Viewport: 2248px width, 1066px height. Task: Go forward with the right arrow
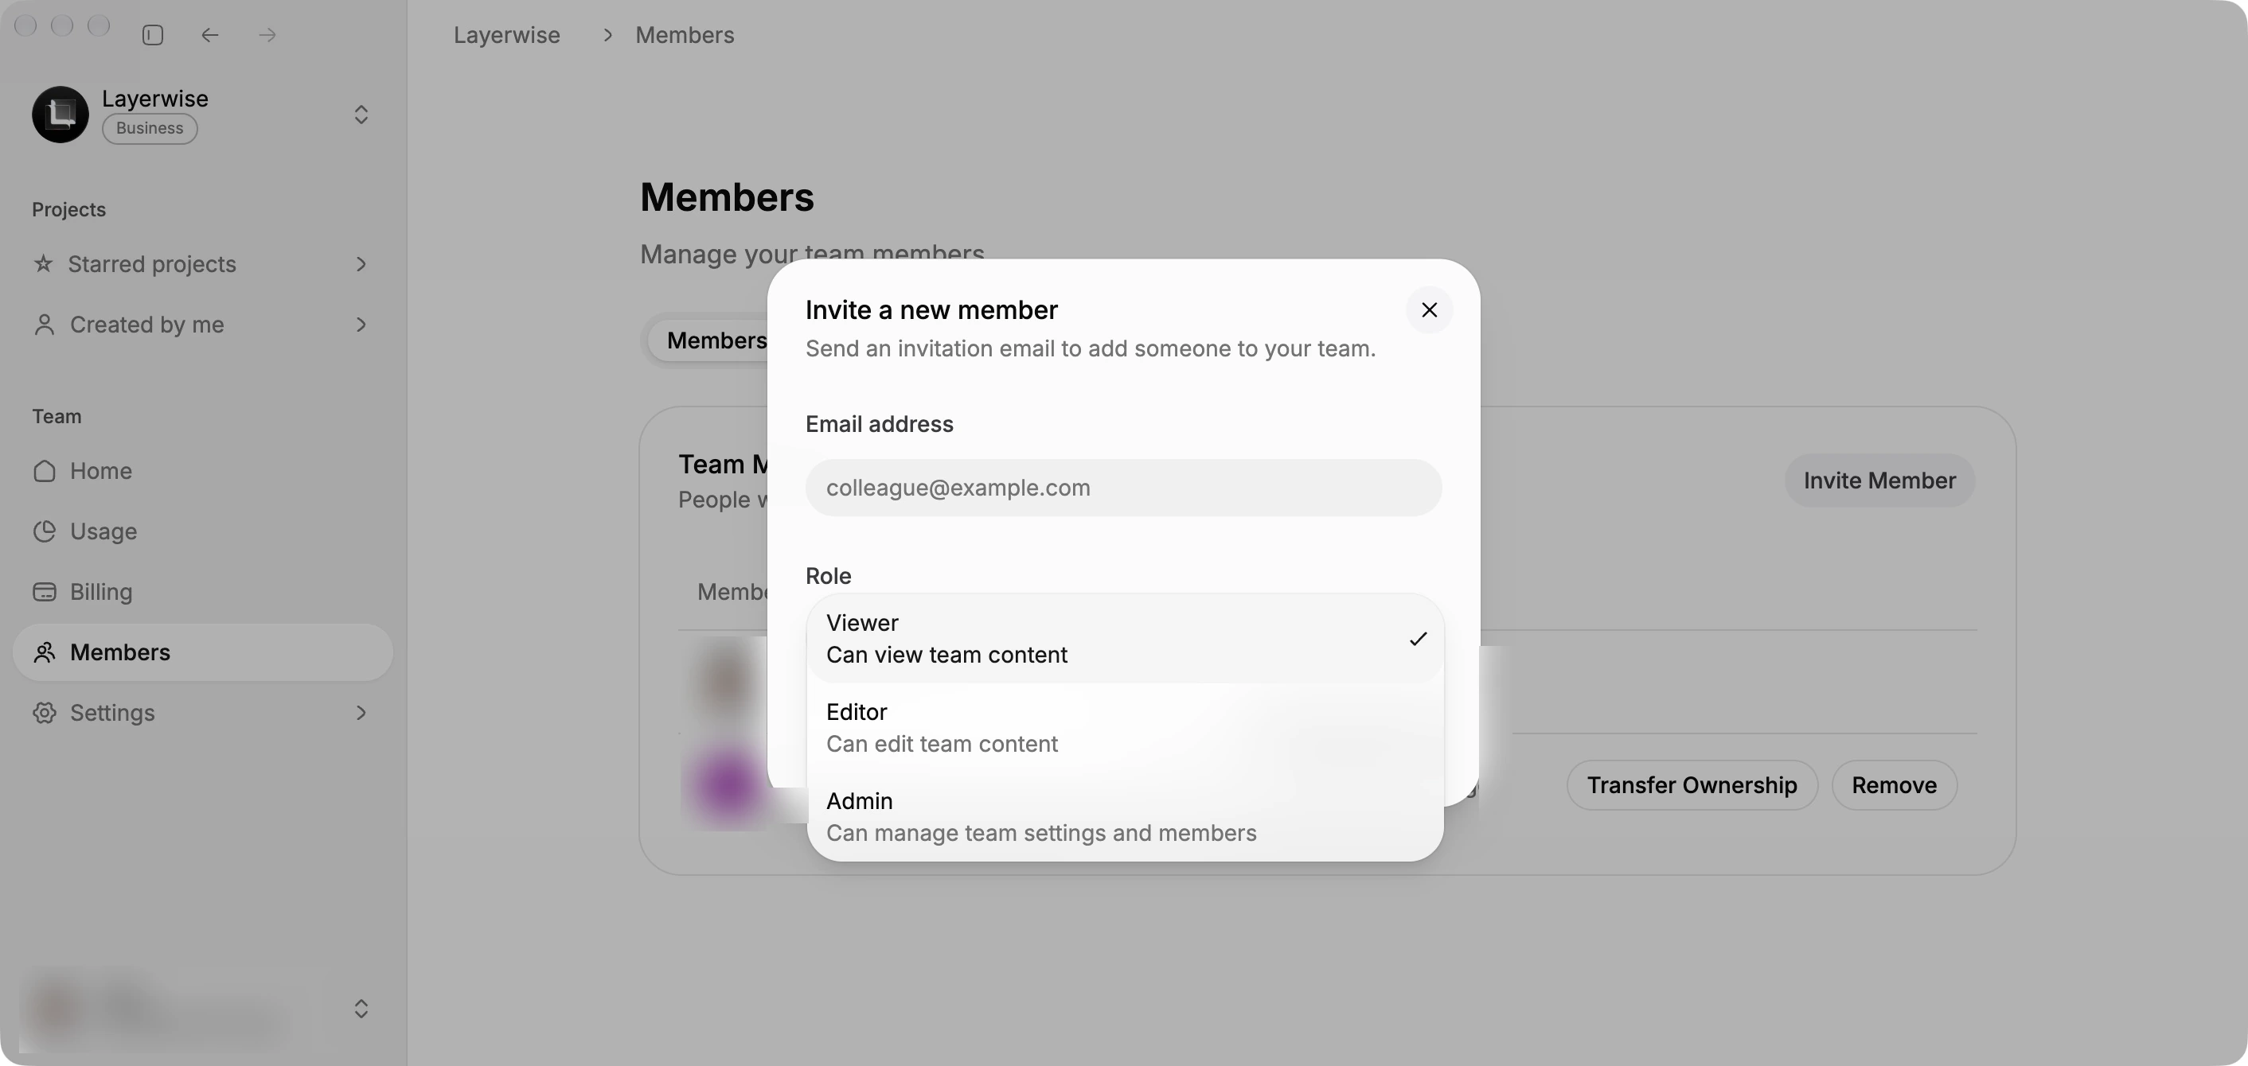point(267,35)
